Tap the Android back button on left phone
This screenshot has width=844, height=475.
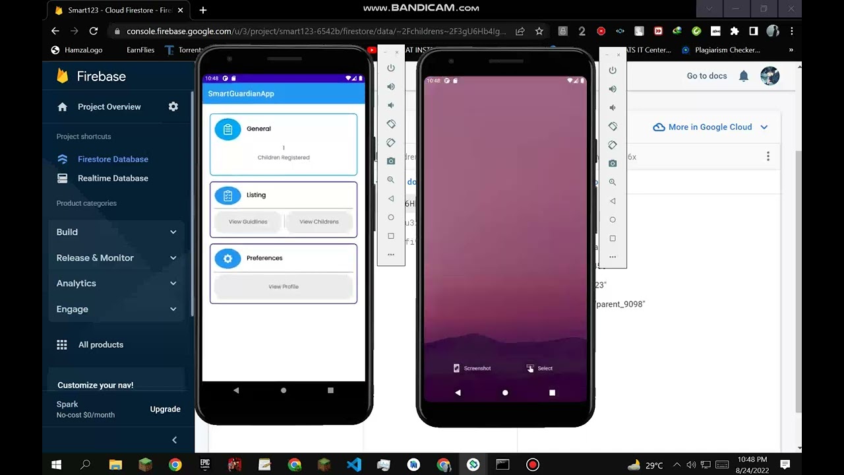(x=236, y=391)
